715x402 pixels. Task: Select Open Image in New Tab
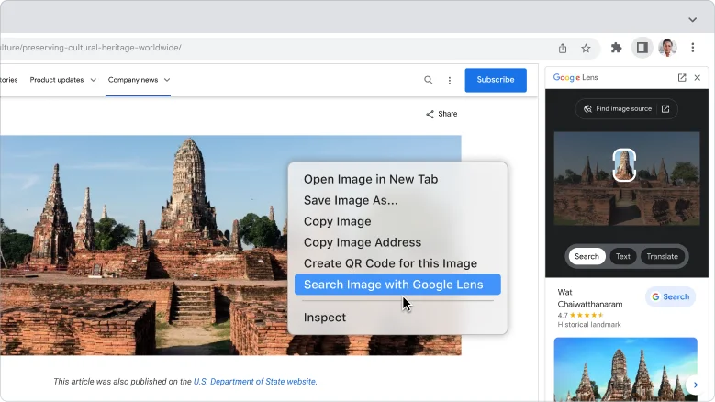point(397,179)
